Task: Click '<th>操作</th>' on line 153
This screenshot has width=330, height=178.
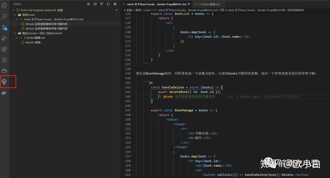Action: 199,138
